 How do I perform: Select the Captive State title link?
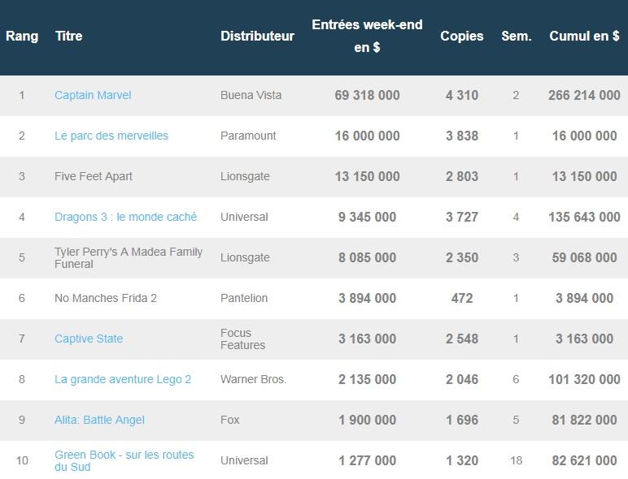tap(89, 339)
